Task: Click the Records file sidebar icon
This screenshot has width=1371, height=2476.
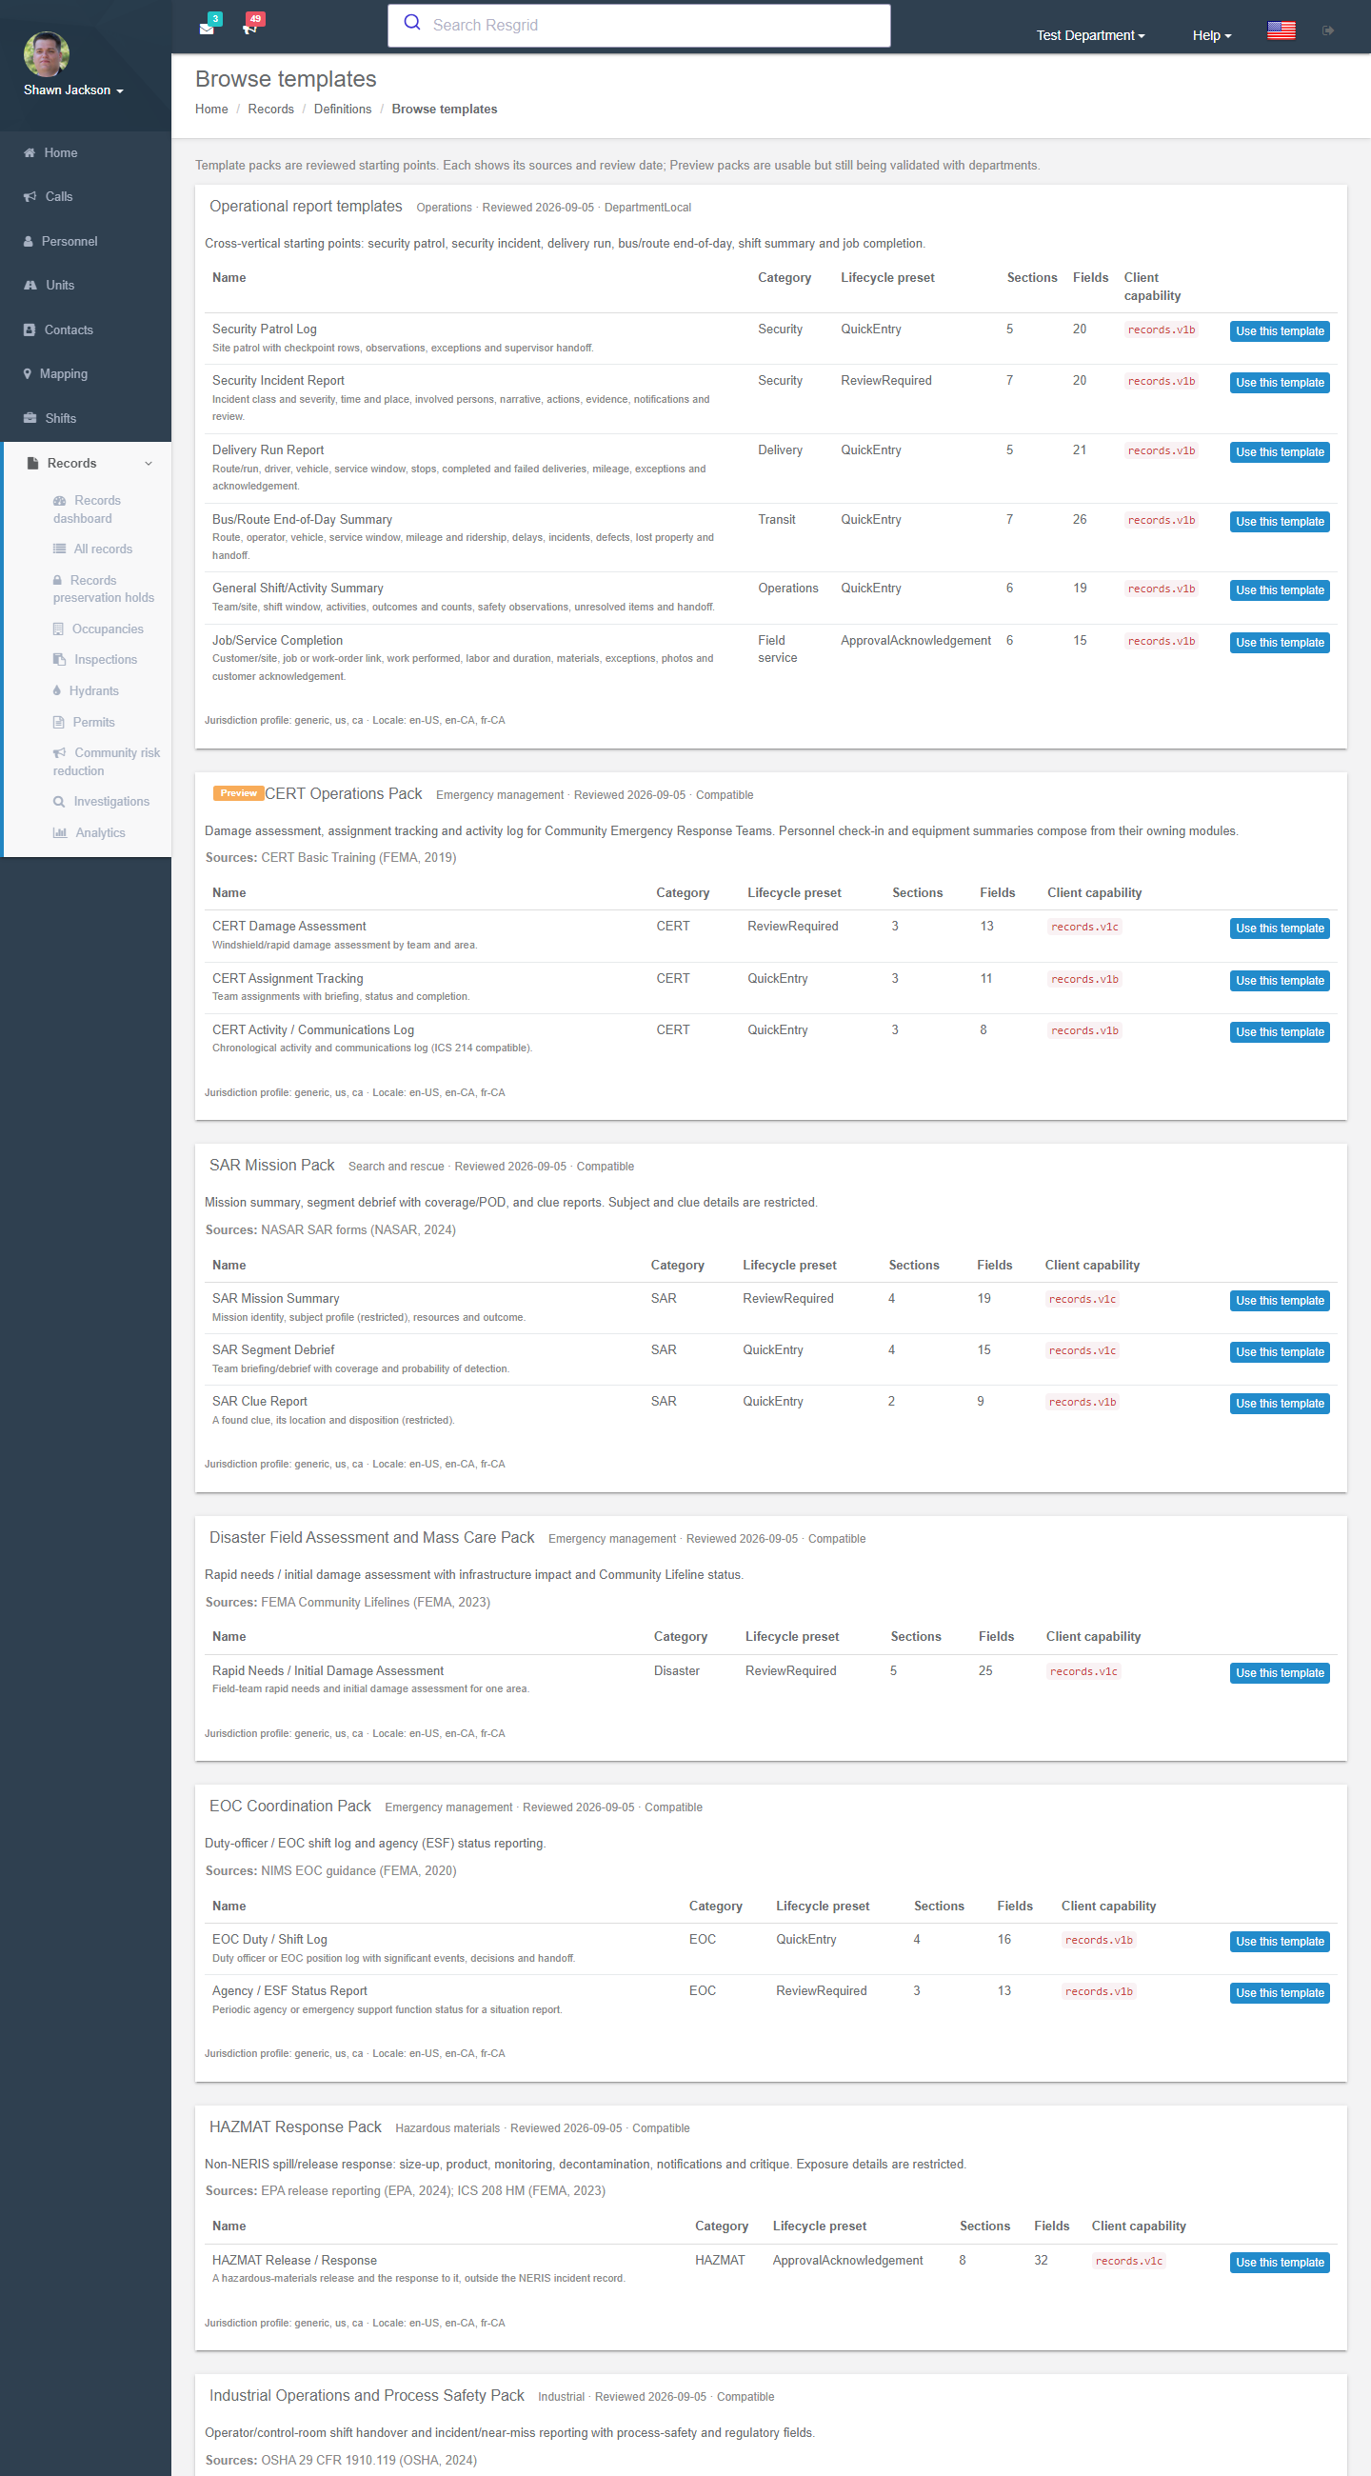Action: tap(33, 463)
